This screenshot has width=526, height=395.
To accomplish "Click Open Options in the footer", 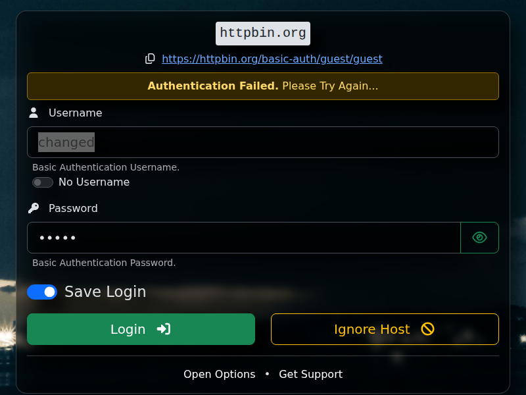I will pyautogui.click(x=220, y=374).
